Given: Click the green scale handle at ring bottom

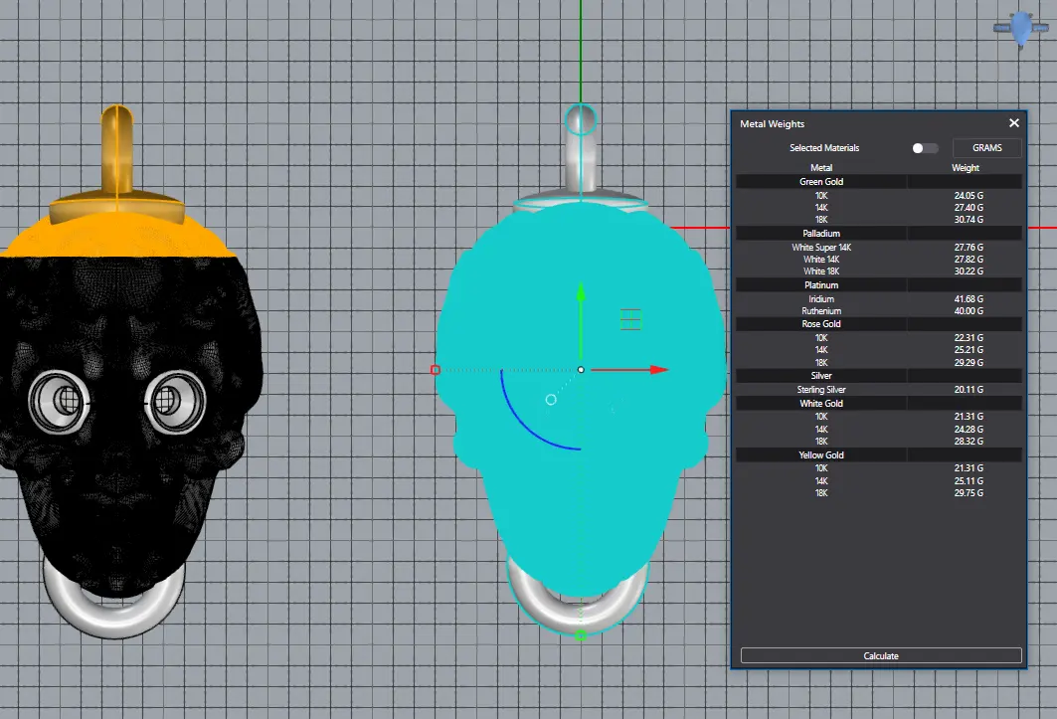Looking at the screenshot, I should [x=582, y=634].
